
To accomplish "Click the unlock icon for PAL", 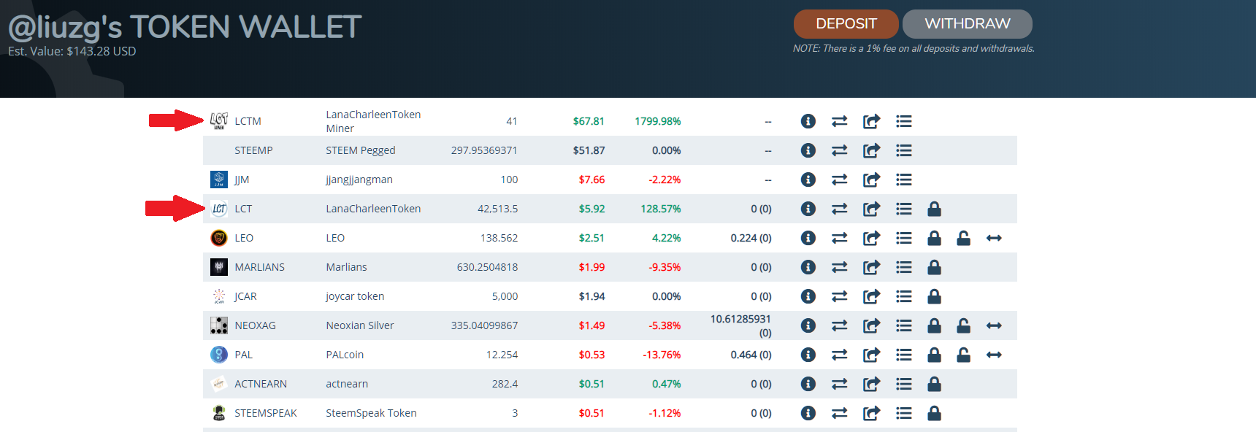I will tap(964, 355).
